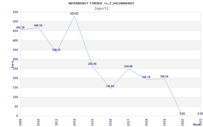
Task: Click the Euro y-axis title
Action: (x=12, y=65)
